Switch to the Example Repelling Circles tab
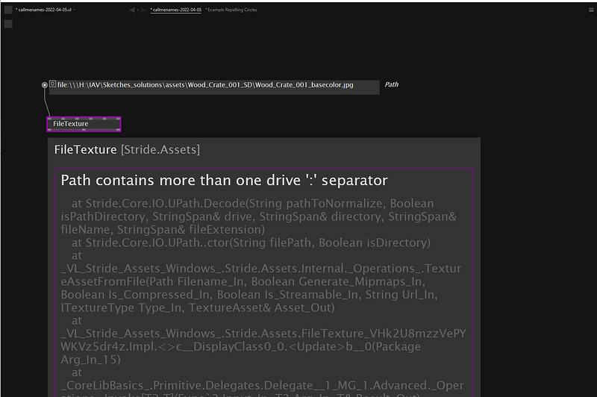 point(231,10)
